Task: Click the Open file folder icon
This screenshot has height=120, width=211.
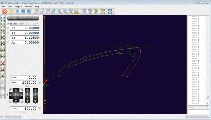Action: click(x=11, y=11)
